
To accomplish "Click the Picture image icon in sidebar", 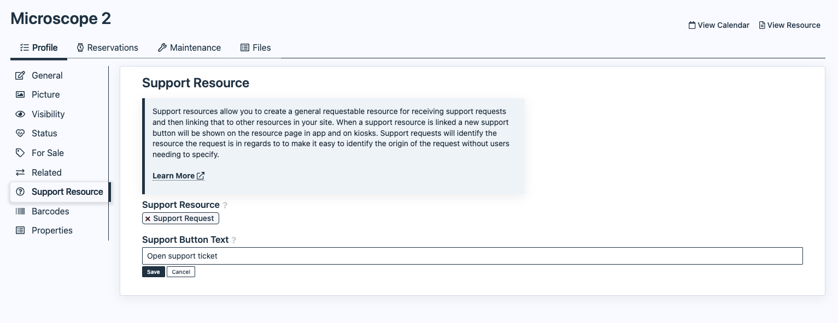I will 20,94.
